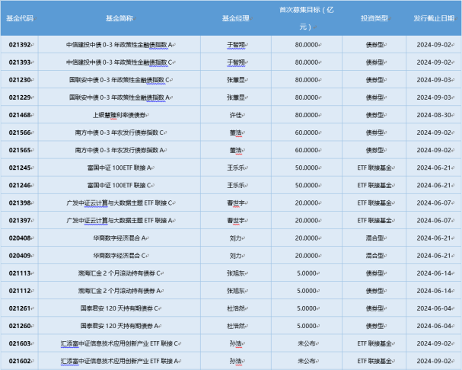Viewport: 462px width, 370px height.
Task: Select the 南方中债 0-3 年农发行债券指数 A cell
Action: click(120, 150)
